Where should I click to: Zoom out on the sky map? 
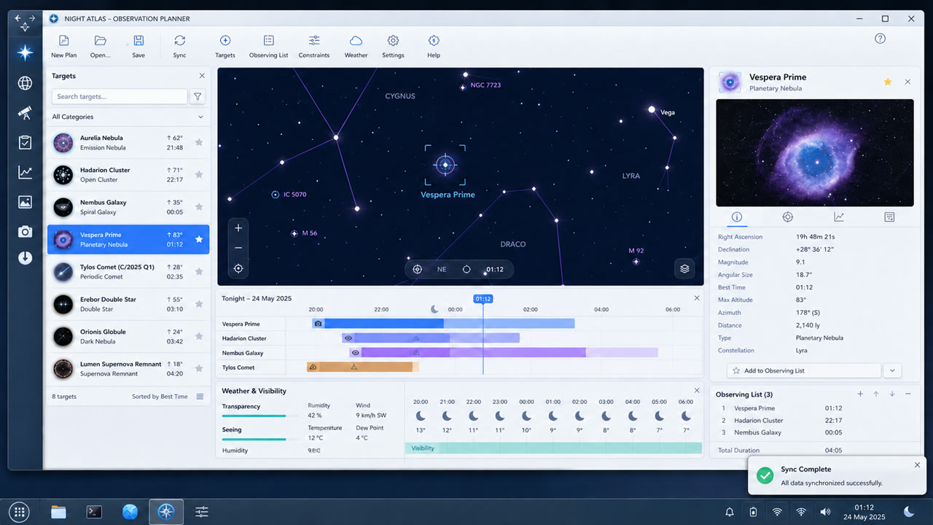click(x=238, y=248)
